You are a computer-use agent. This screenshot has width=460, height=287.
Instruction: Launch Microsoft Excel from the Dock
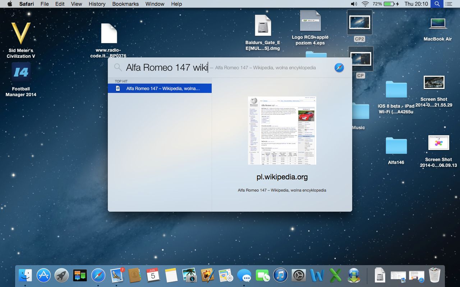point(336,276)
